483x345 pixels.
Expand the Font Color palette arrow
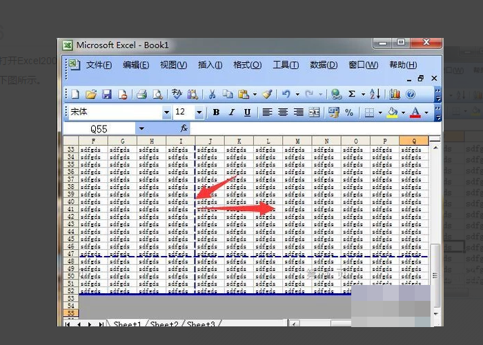point(426,112)
